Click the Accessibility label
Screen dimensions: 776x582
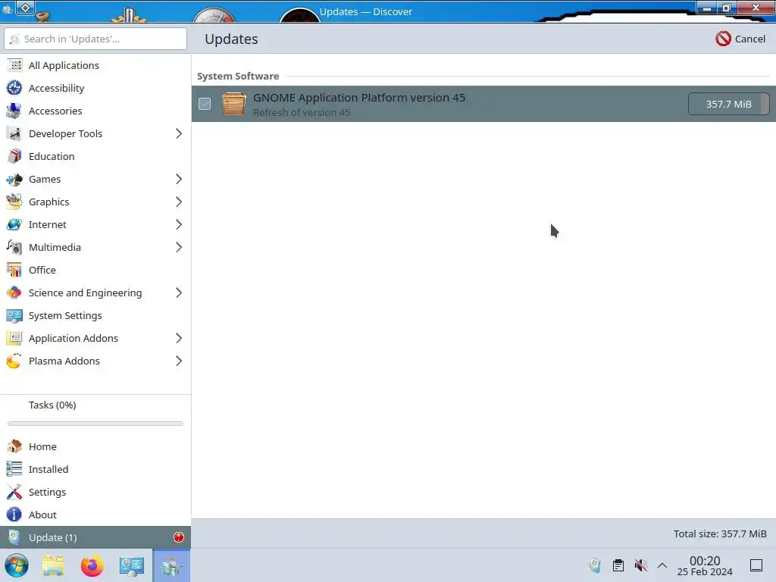point(56,88)
